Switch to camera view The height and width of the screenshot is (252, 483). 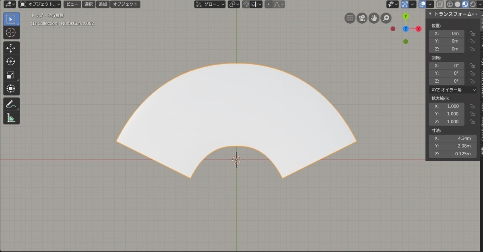pos(362,18)
